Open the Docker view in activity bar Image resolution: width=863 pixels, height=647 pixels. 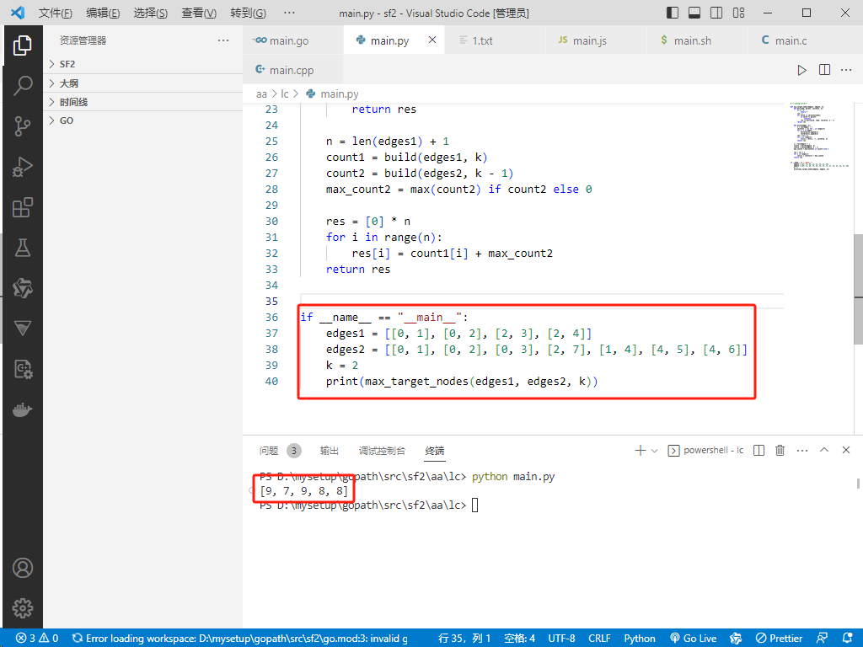coord(23,410)
